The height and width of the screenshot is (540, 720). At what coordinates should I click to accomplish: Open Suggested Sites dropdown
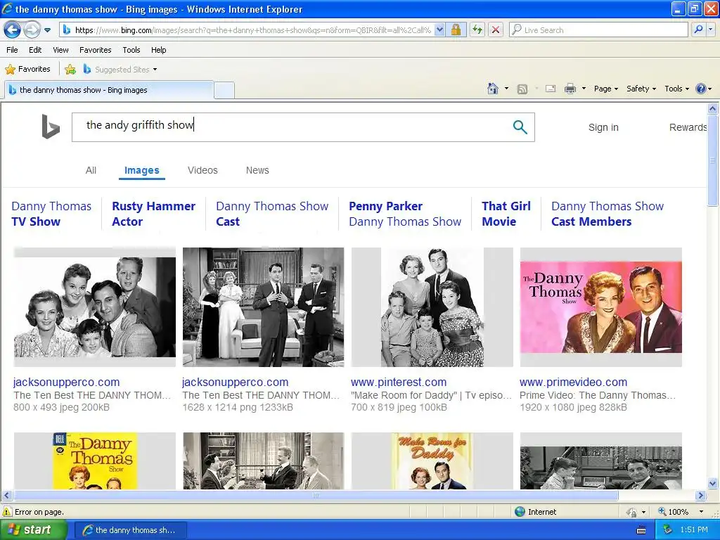tap(120, 70)
